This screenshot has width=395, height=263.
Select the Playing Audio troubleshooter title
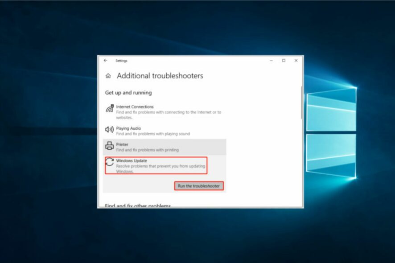[x=128, y=128]
